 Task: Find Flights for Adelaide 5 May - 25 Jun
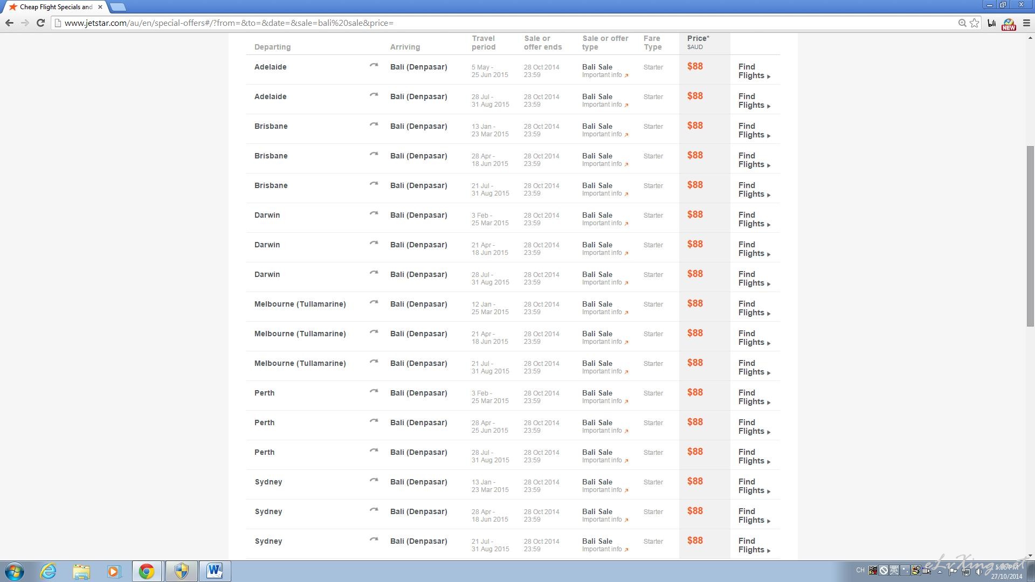pyautogui.click(x=754, y=71)
